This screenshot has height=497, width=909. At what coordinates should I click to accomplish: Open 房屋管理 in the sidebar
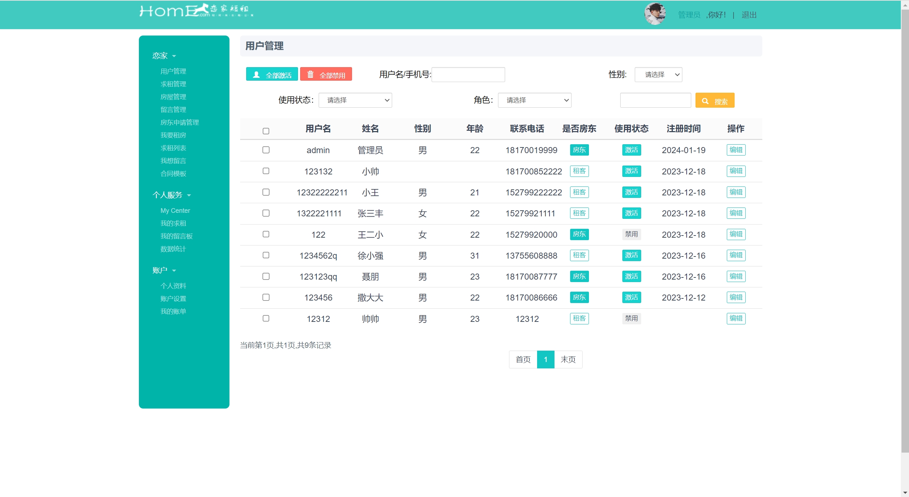pos(173,97)
